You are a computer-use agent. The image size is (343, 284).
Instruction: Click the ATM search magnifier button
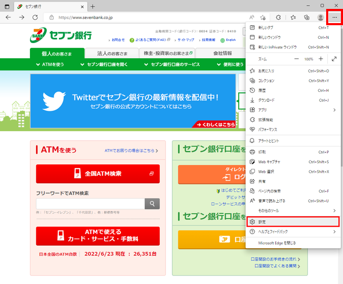152,204
